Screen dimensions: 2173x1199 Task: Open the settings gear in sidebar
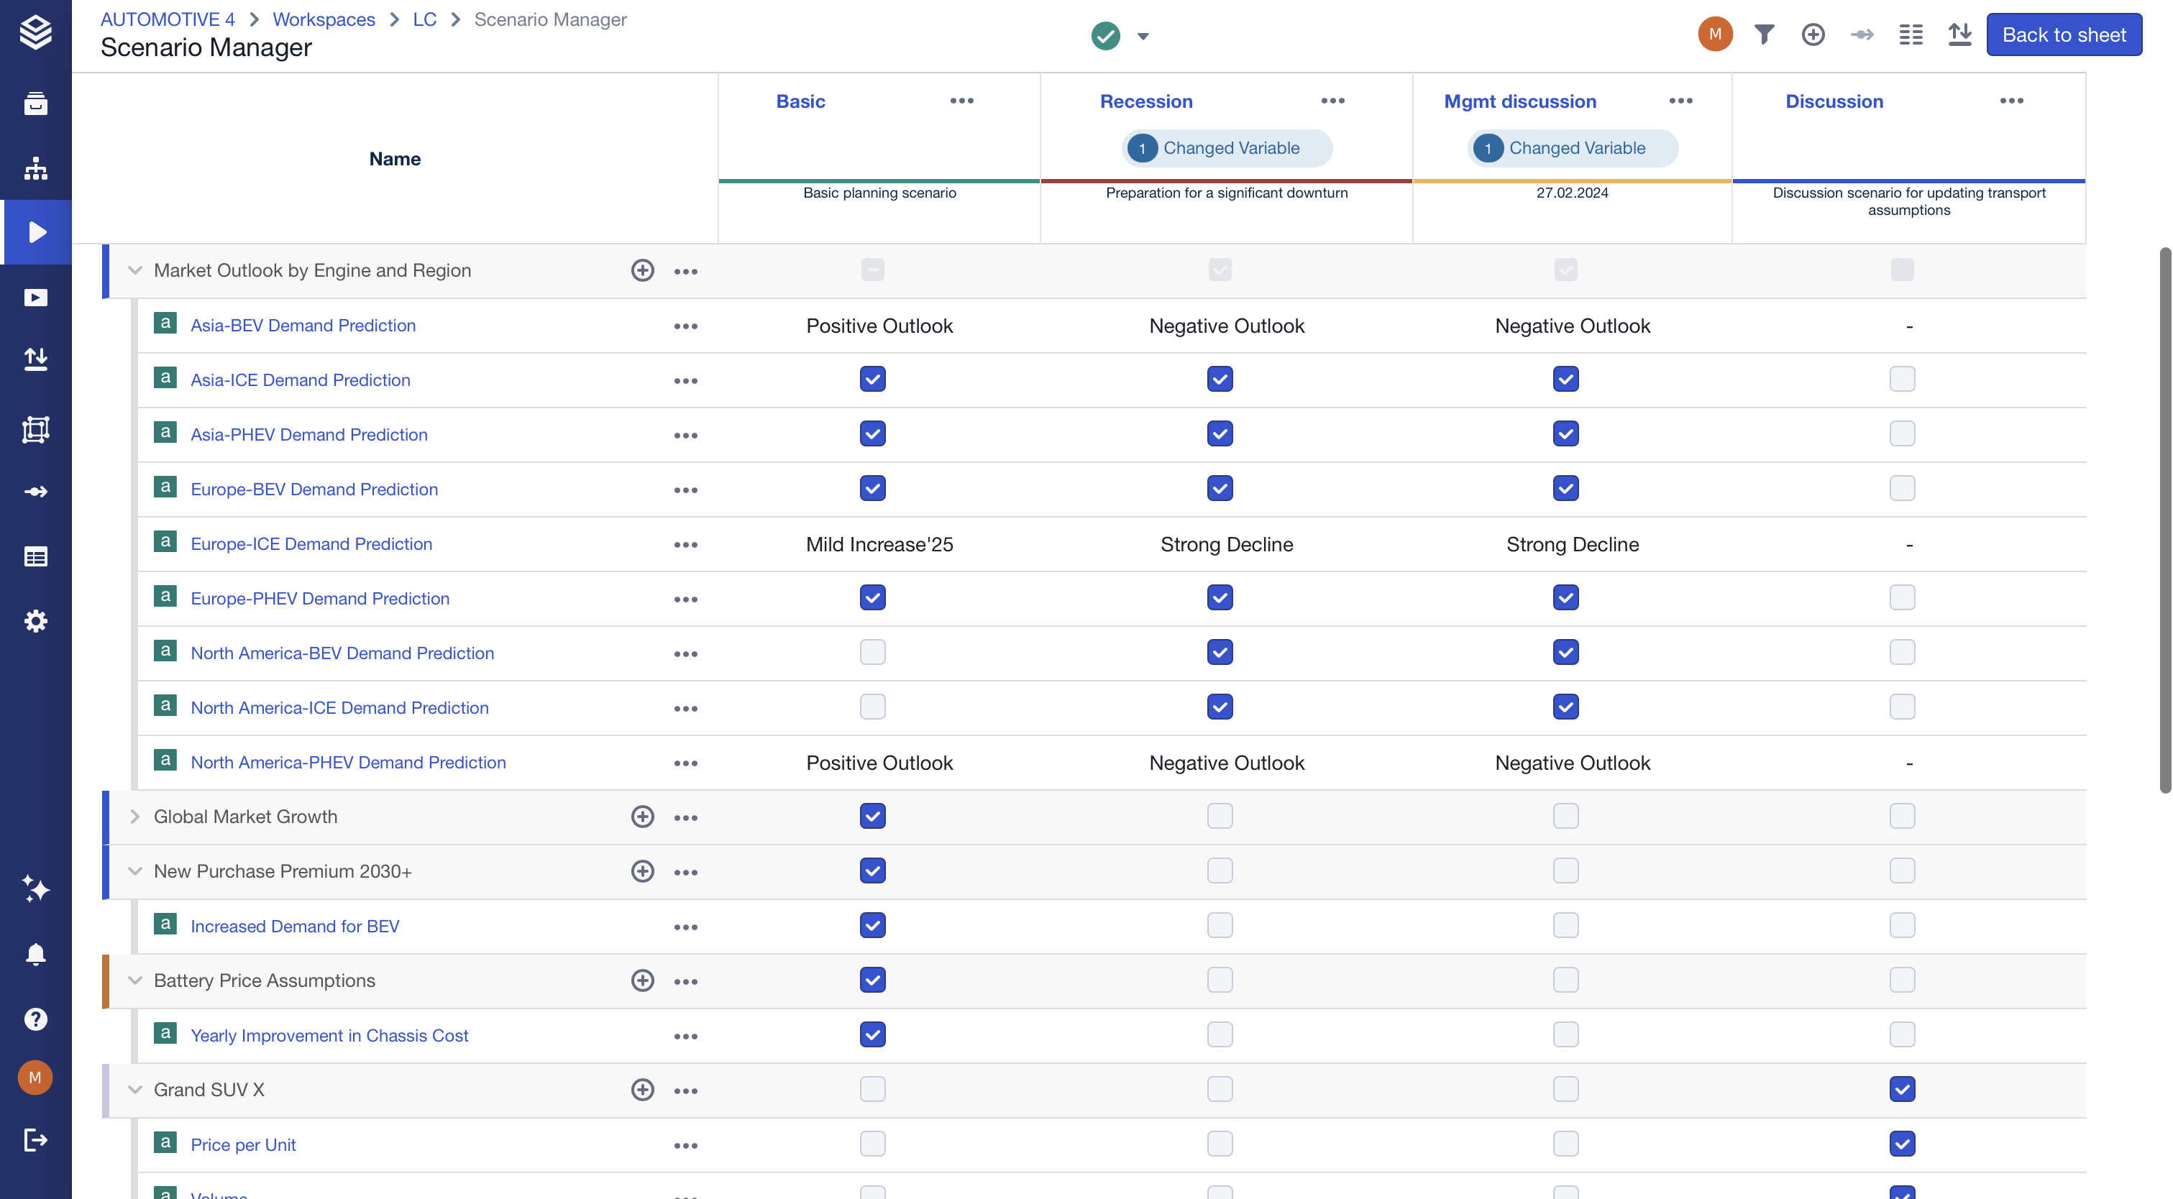[35, 621]
